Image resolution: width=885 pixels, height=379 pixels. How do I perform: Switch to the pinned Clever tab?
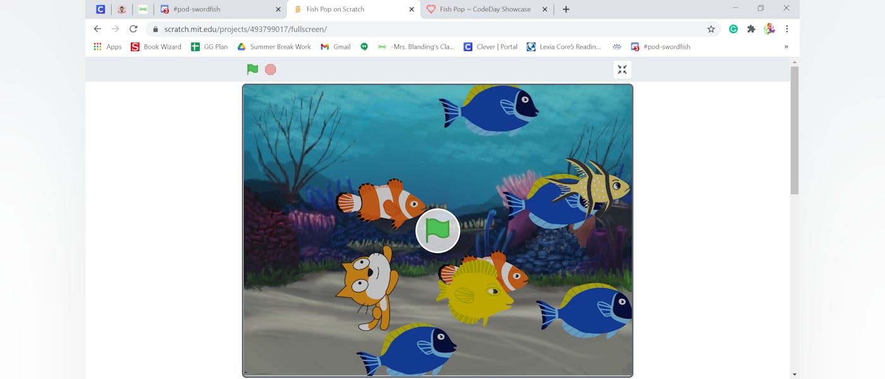click(x=101, y=9)
